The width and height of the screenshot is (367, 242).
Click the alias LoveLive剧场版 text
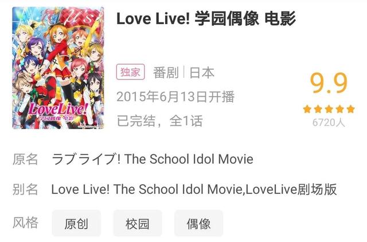pyautogui.click(x=291, y=189)
